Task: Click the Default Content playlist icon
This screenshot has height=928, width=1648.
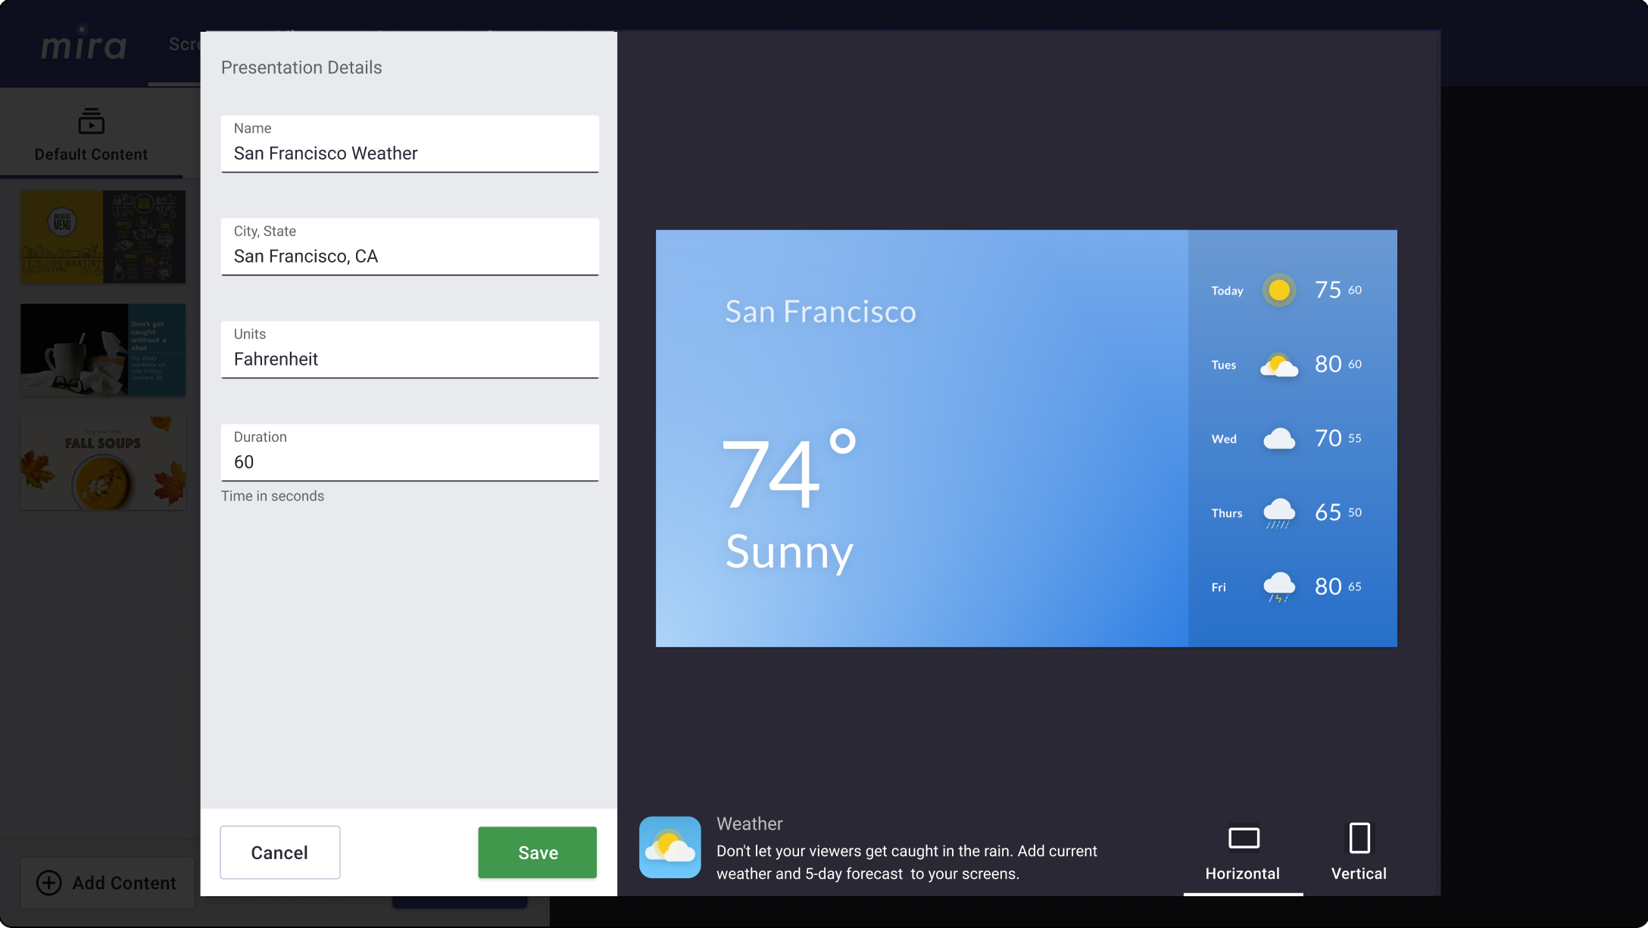Action: (91, 121)
